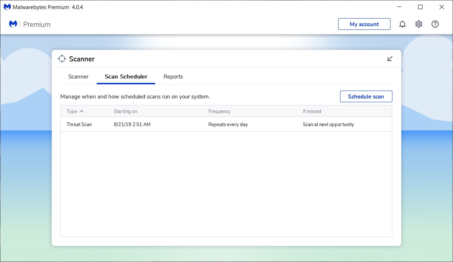Sort by the Type column header

pyautogui.click(x=75, y=111)
